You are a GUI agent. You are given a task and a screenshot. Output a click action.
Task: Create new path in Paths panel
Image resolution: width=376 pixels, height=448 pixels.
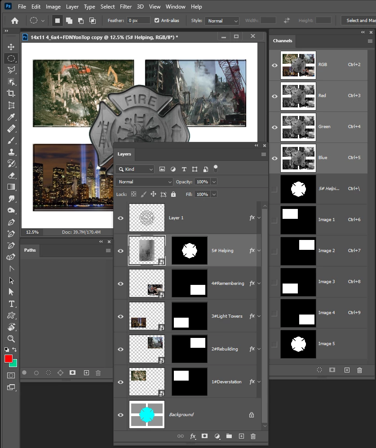[86, 373]
